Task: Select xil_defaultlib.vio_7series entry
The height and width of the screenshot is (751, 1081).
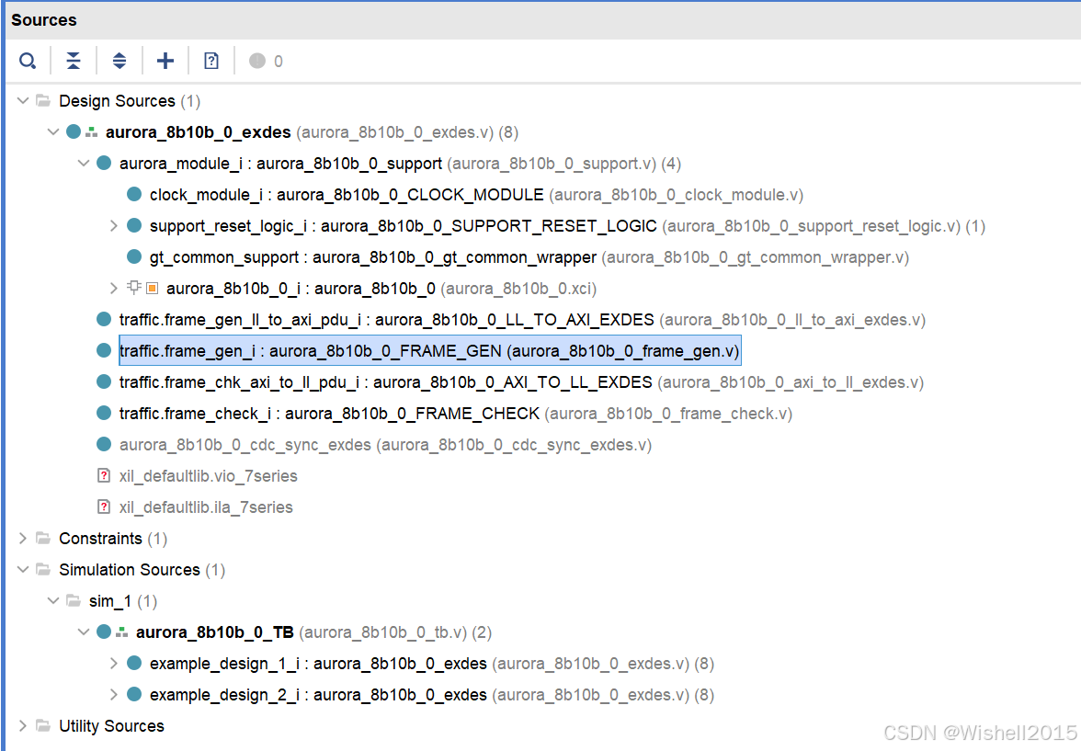Action: pos(208,476)
